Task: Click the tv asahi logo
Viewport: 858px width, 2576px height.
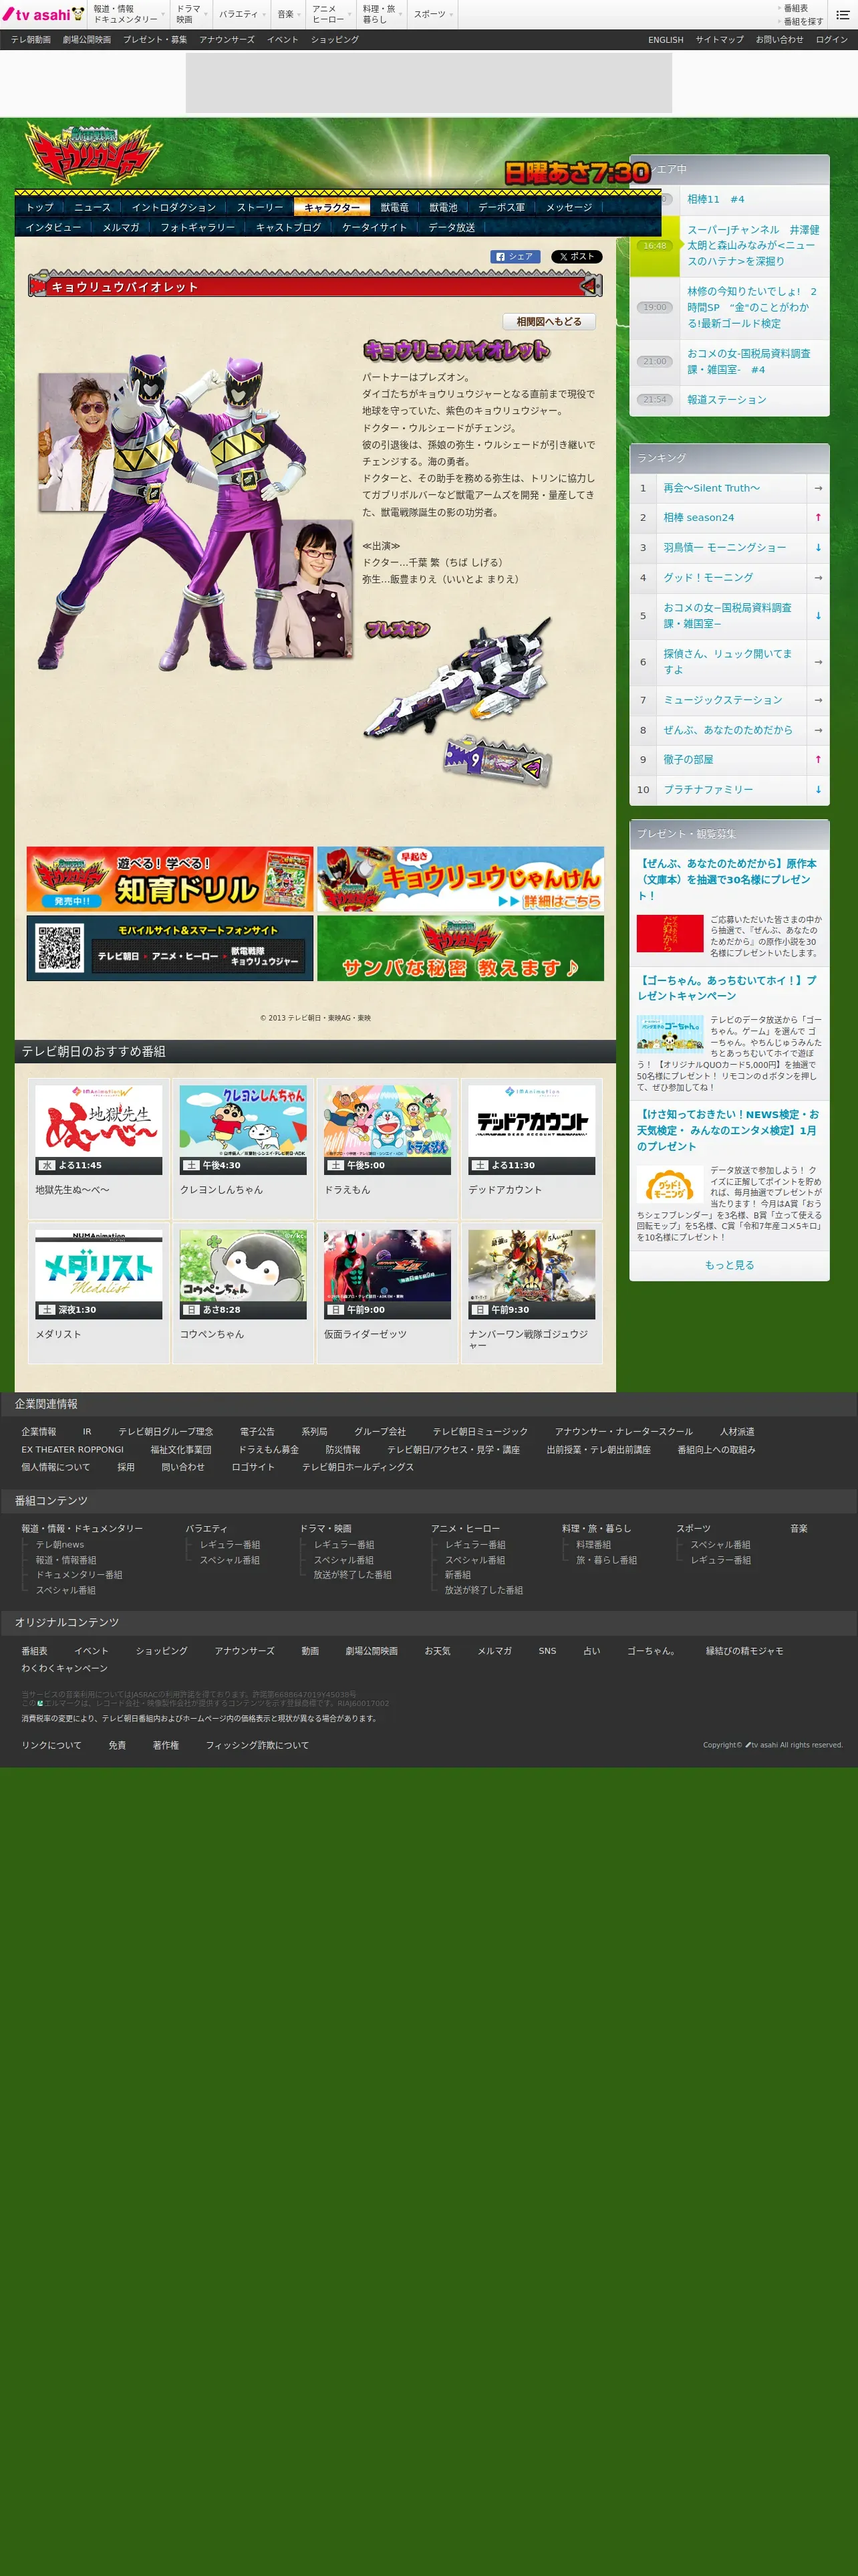Action: [x=44, y=14]
